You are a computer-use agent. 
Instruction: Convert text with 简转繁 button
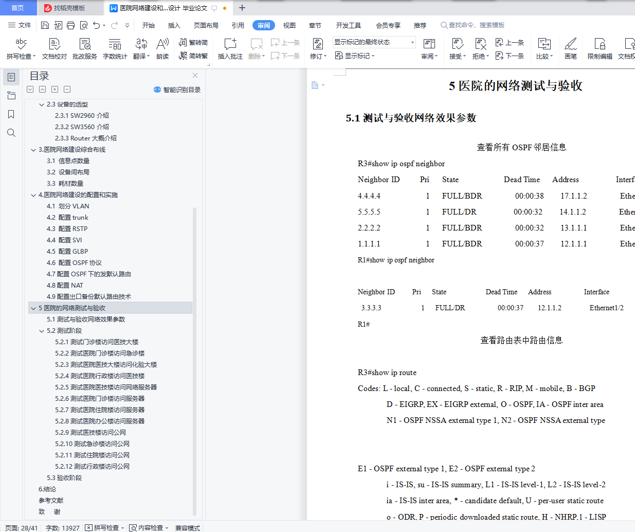click(x=193, y=56)
